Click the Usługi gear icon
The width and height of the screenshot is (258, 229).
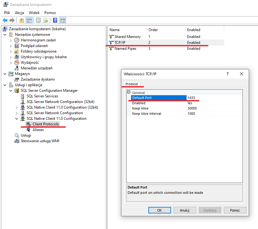17,135
